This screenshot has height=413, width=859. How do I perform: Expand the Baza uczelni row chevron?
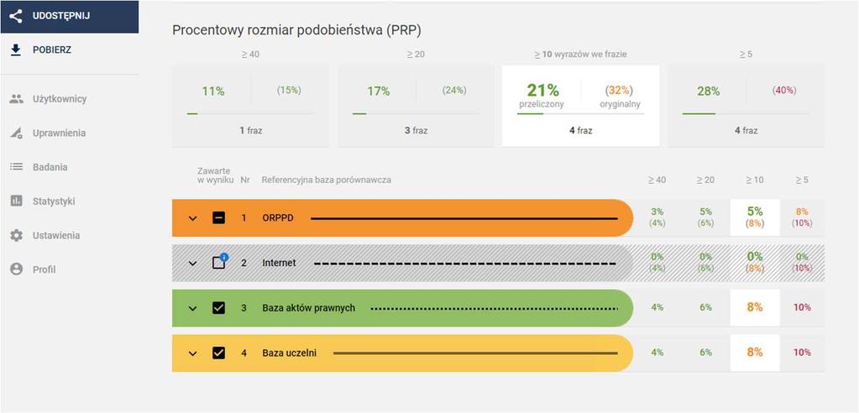click(x=192, y=353)
